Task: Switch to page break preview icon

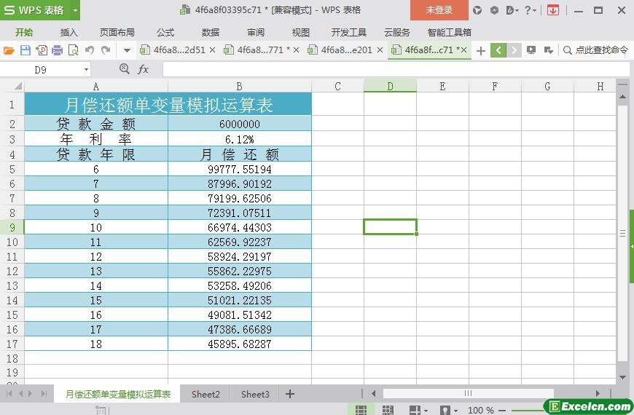Action: pos(388,410)
